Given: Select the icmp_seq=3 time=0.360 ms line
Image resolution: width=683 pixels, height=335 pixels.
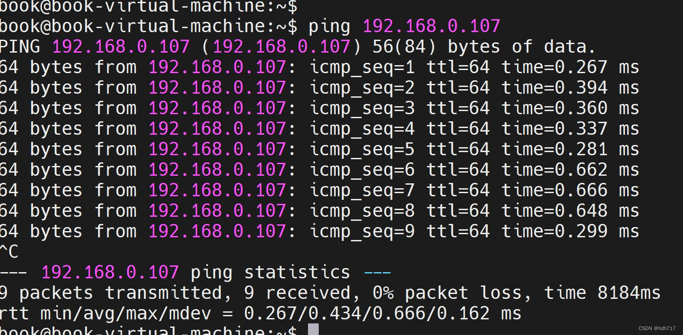Looking at the screenshot, I should coord(320,108).
